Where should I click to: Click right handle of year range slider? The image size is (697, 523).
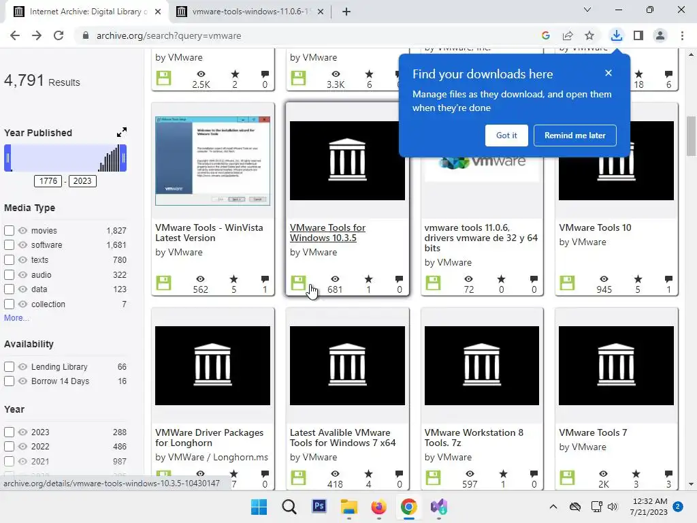click(x=124, y=158)
